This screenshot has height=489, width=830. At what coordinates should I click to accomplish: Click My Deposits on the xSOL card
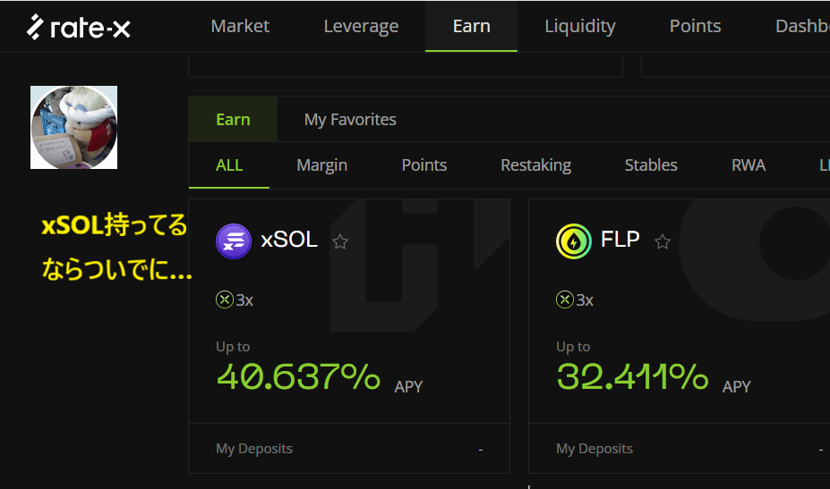tap(254, 448)
